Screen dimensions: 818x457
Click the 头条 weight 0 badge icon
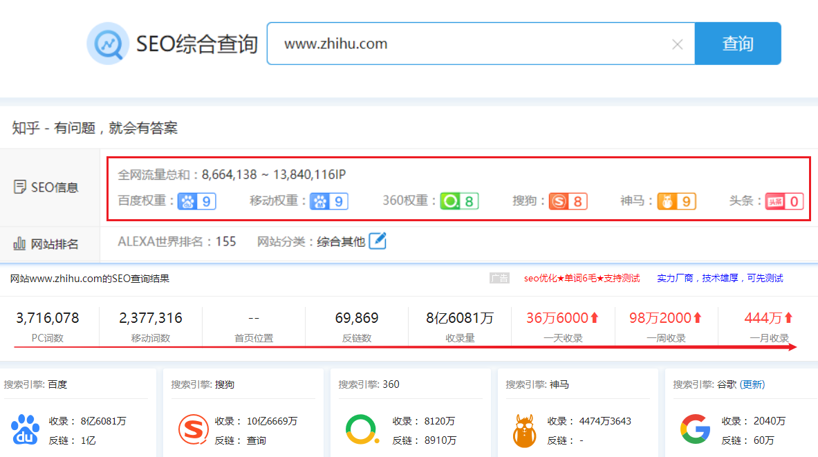784,201
